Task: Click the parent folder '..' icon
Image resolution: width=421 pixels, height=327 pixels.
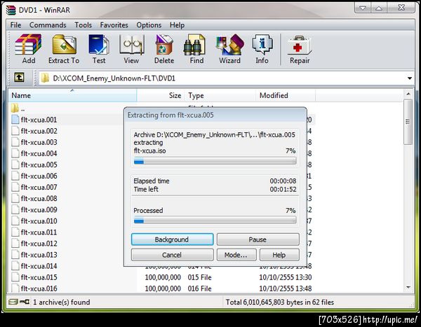Action: pyautogui.click(x=15, y=109)
